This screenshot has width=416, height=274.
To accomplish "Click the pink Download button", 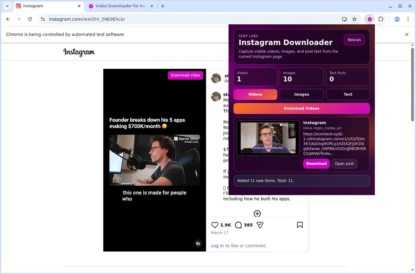I will click(x=317, y=163).
